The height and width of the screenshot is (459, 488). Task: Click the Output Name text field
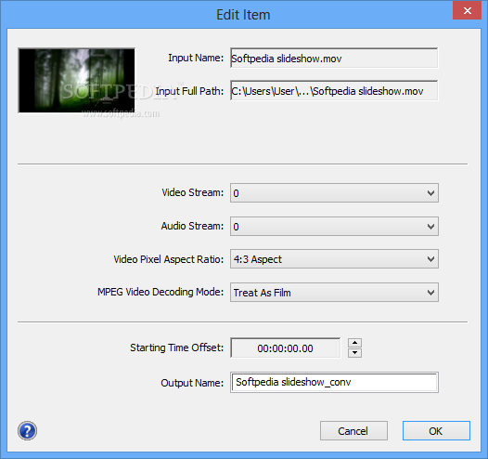334,382
